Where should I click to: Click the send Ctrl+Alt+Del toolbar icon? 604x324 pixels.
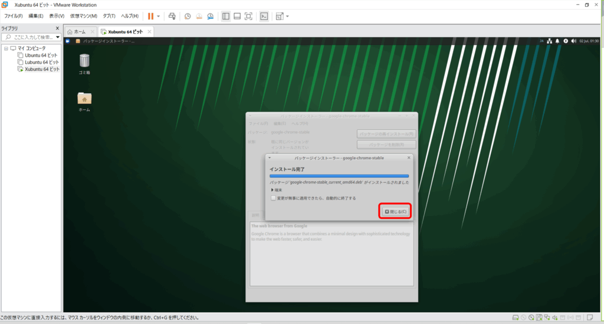click(172, 16)
